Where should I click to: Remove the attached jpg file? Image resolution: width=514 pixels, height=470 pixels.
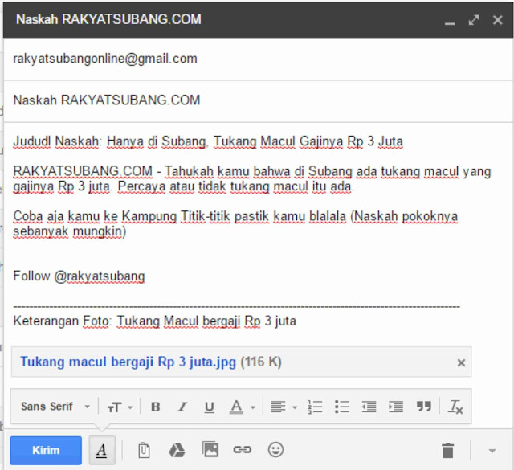[x=461, y=362]
